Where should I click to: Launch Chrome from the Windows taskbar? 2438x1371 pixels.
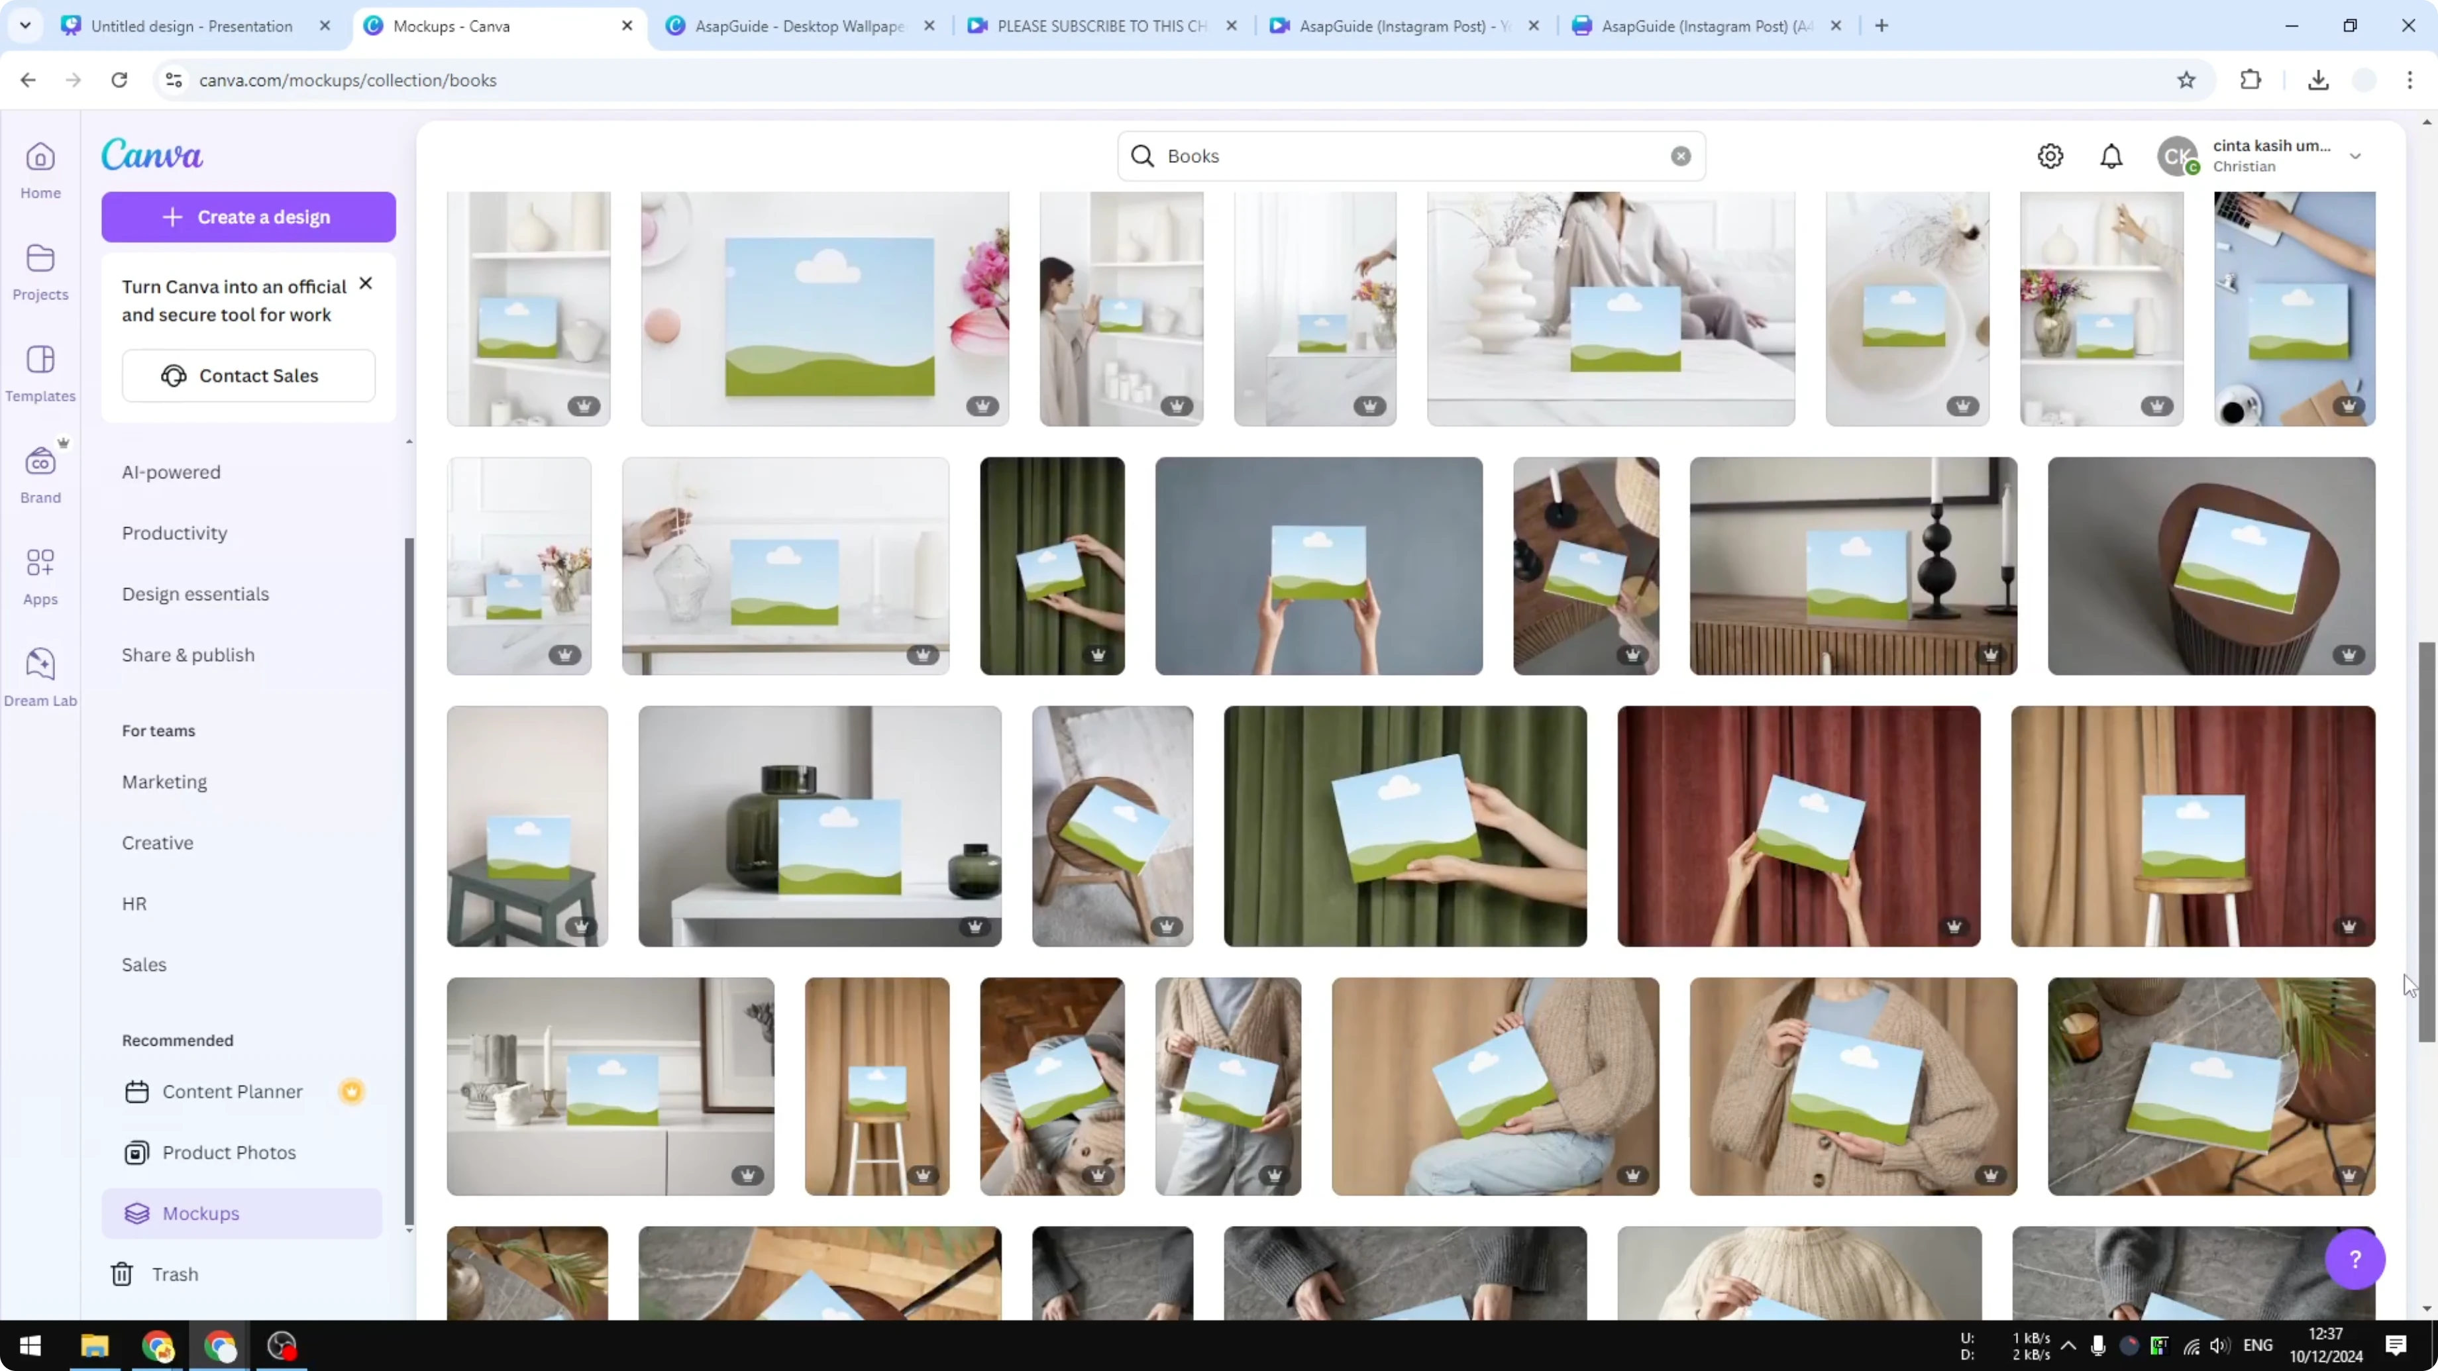click(157, 1345)
